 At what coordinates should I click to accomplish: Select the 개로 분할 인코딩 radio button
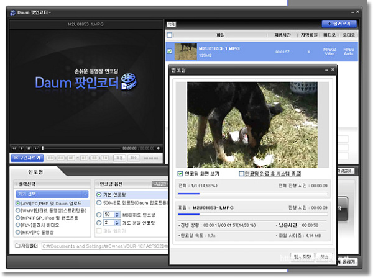99,223
